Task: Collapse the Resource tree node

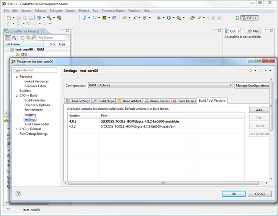Action: [17, 77]
